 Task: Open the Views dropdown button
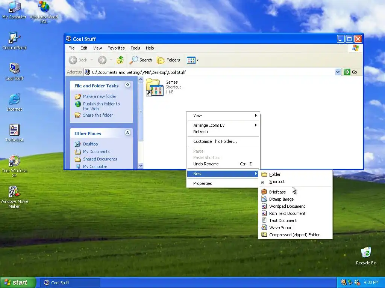tap(192, 60)
